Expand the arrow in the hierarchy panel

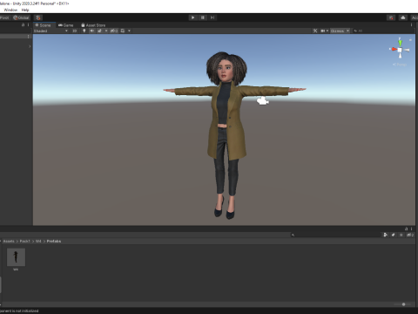click(x=30, y=46)
